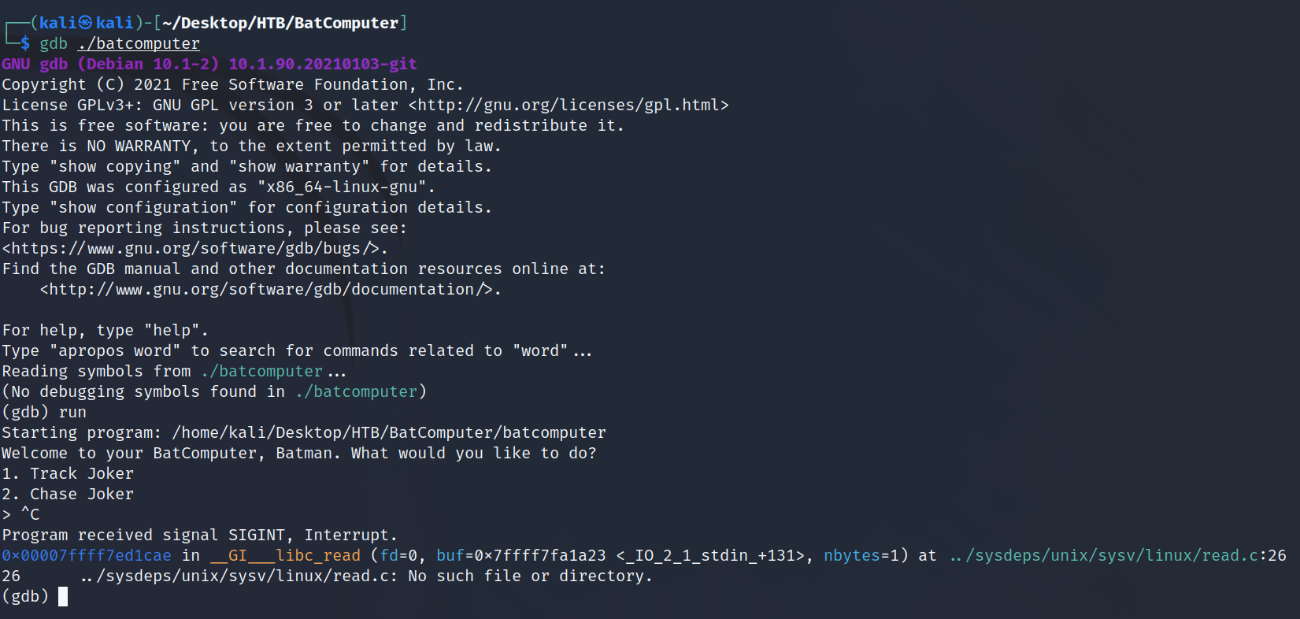
Task: Click the underlined ./batcomputer argument
Action: tap(139, 43)
